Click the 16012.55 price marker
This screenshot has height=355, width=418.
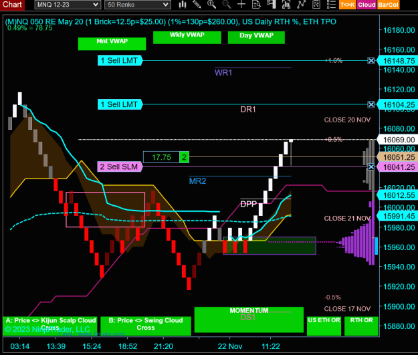point(398,195)
